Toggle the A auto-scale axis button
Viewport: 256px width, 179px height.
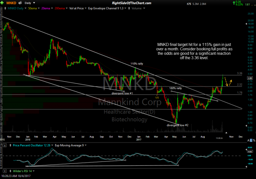point(248,141)
